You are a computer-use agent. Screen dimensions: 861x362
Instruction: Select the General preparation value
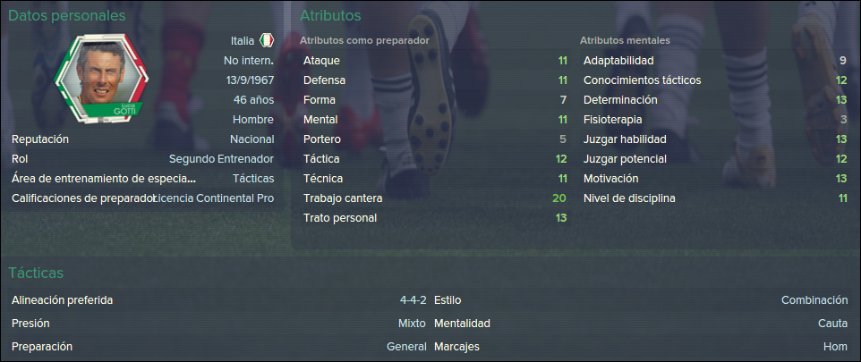click(406, 347)
